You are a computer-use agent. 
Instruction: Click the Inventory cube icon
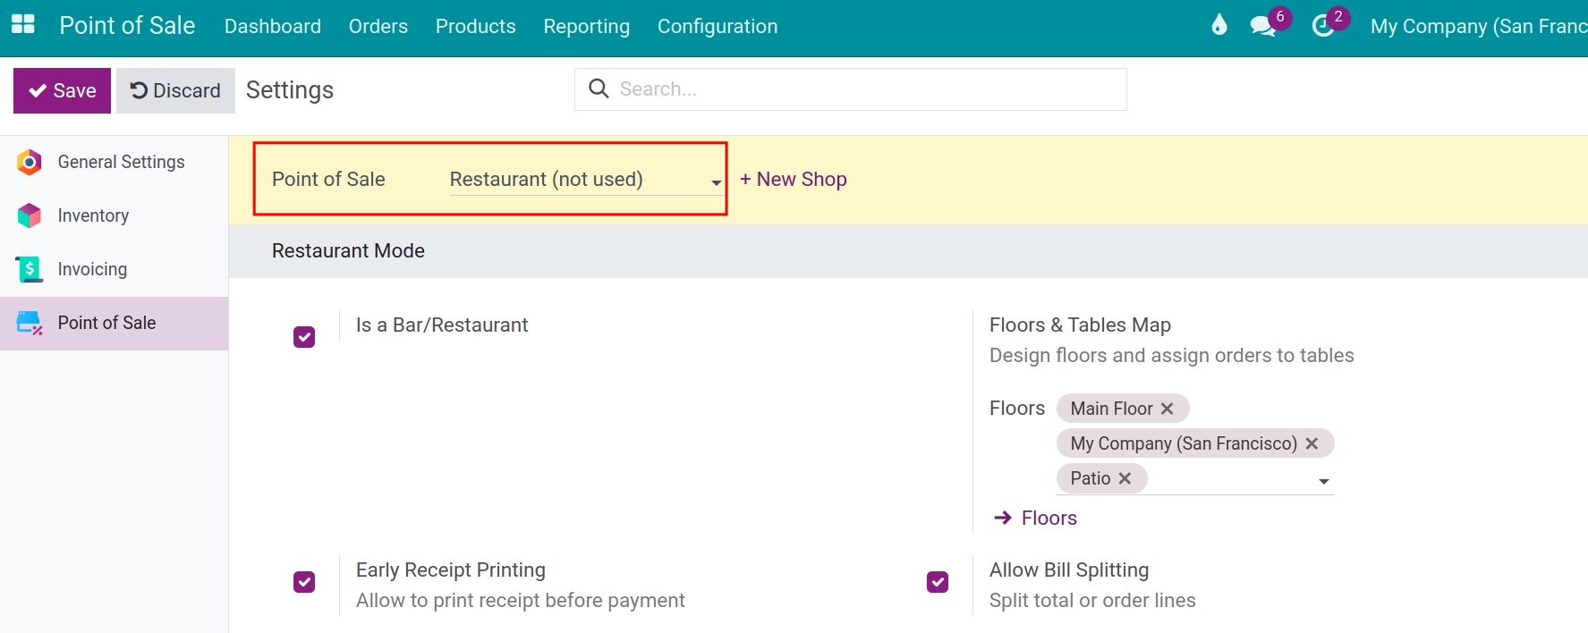(30, 215)
